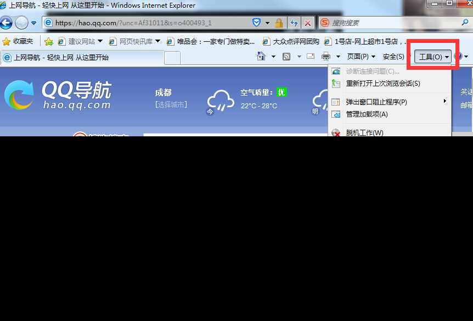Click the browser Back arrow button
This screenshot has height=321, width=473.
(x=6, y=23)
